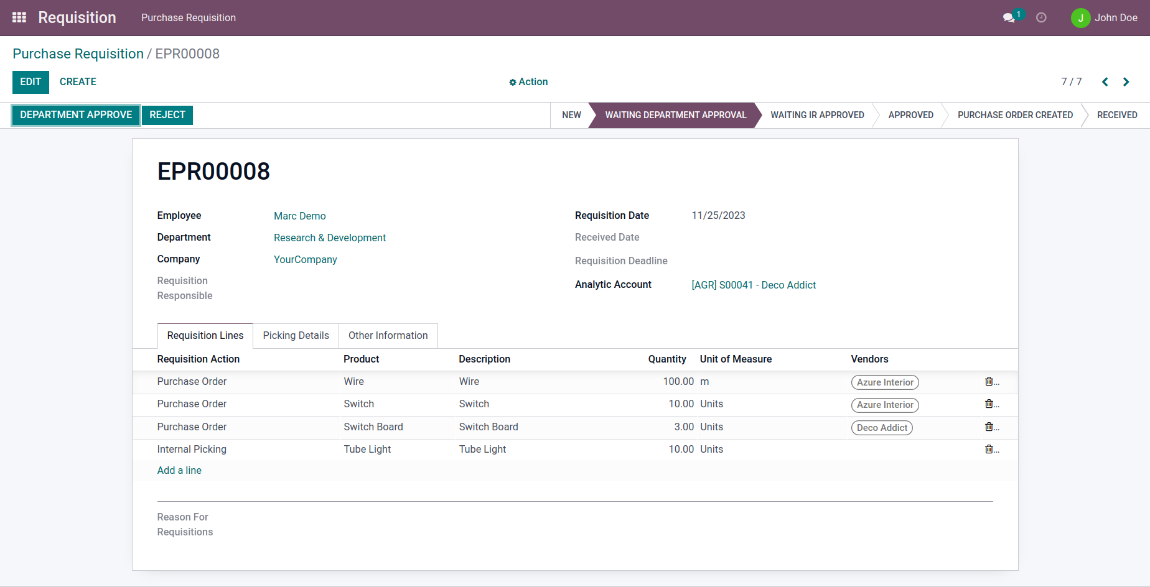Click the EDIT button
This screenshot has width=1150, height=587.
pyautogui.click(x=30, y=82)
